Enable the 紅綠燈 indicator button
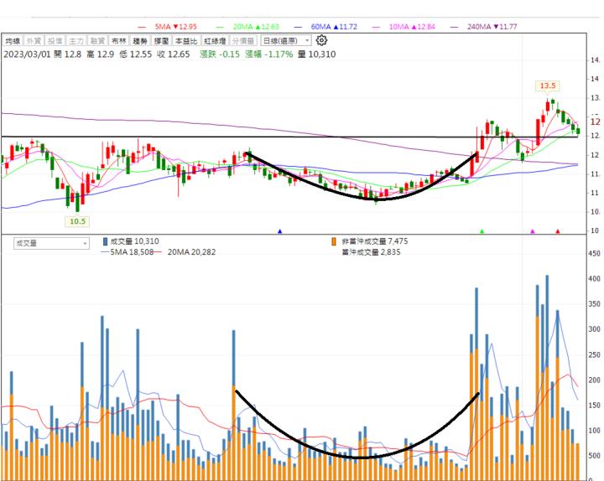Viewport: 604px width, 481px height. coord(216,40)
